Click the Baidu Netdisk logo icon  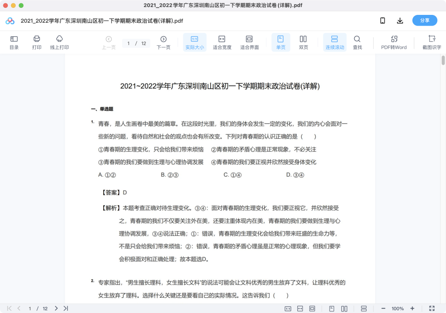10,21
